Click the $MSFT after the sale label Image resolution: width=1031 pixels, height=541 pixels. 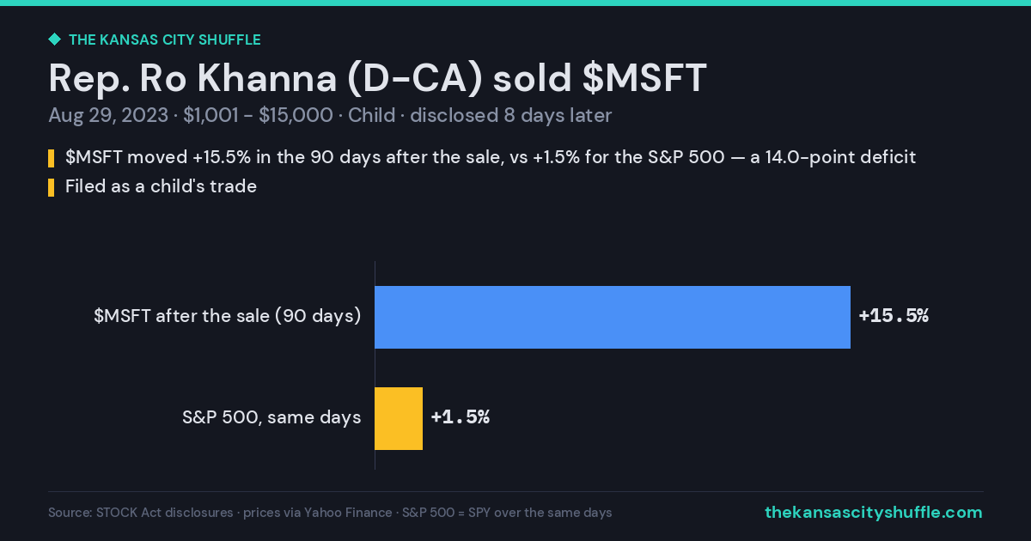228,316
